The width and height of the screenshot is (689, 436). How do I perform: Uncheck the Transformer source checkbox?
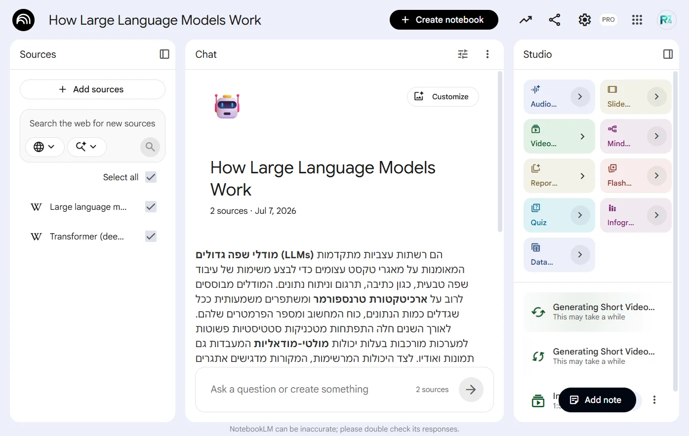point(151,237)
